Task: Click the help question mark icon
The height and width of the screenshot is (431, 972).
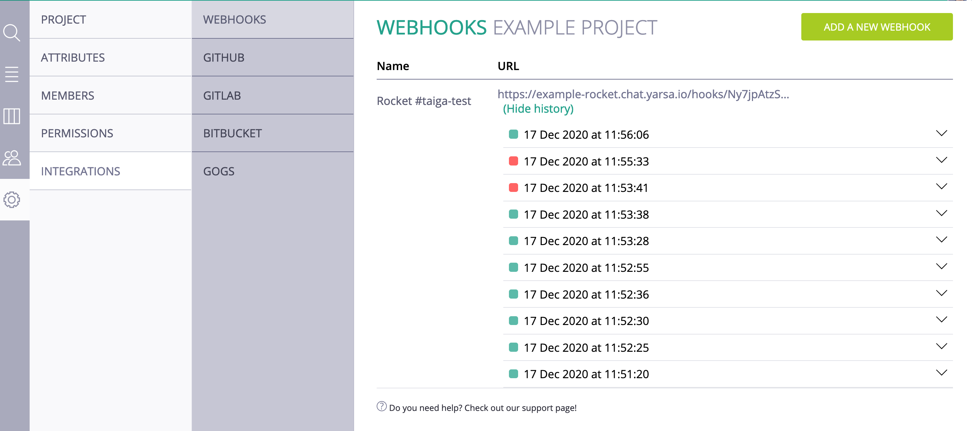Action: 382,406
